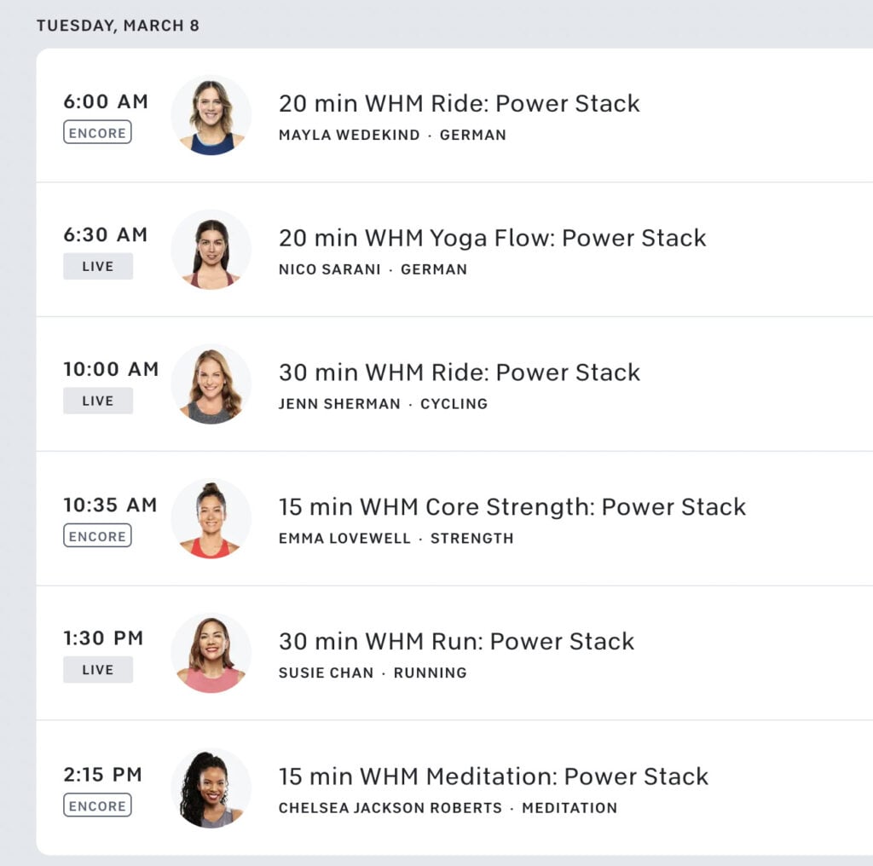Click Emma Lovewell's instructor avatar
This screenshot has height=866, width=873.
point(211,519)
